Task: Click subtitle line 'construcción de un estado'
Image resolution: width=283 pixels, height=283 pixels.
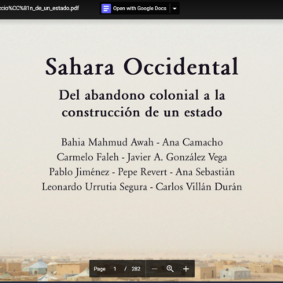Action: (141, 112)
